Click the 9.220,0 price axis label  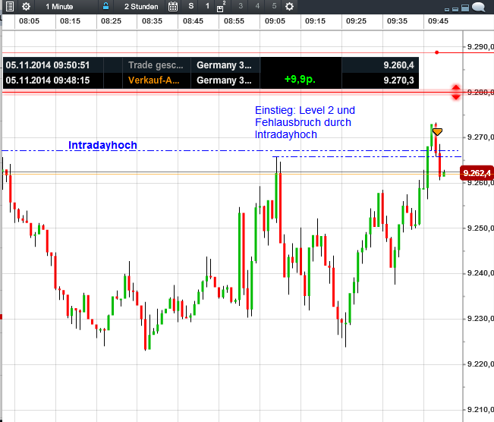[480, 364]
